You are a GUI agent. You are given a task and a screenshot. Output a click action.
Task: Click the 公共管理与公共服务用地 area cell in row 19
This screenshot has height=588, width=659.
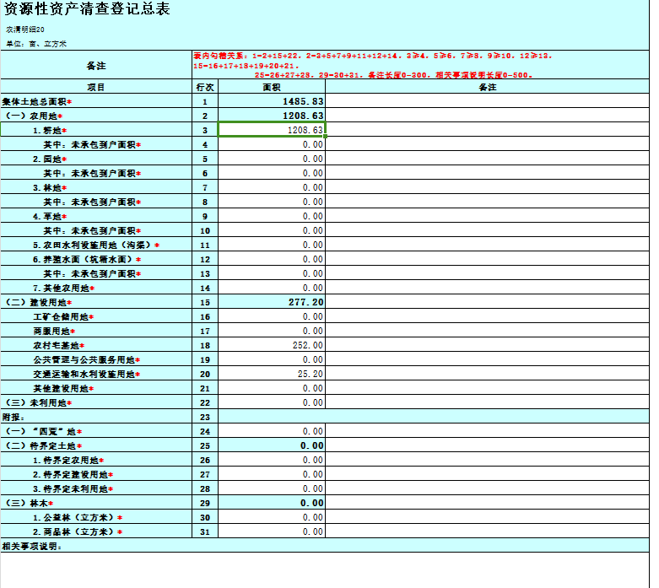pyautogui.click(x=272, y=359)
